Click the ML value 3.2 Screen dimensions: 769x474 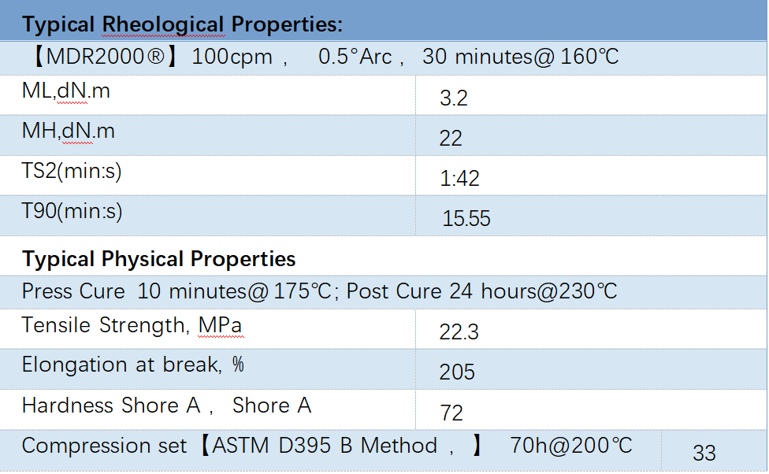454,98
